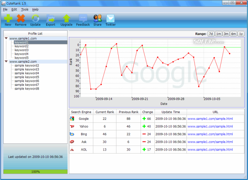The image size is (248, 180).
Task: Click the Google icon in results table
Action: (x=72, y=119)
